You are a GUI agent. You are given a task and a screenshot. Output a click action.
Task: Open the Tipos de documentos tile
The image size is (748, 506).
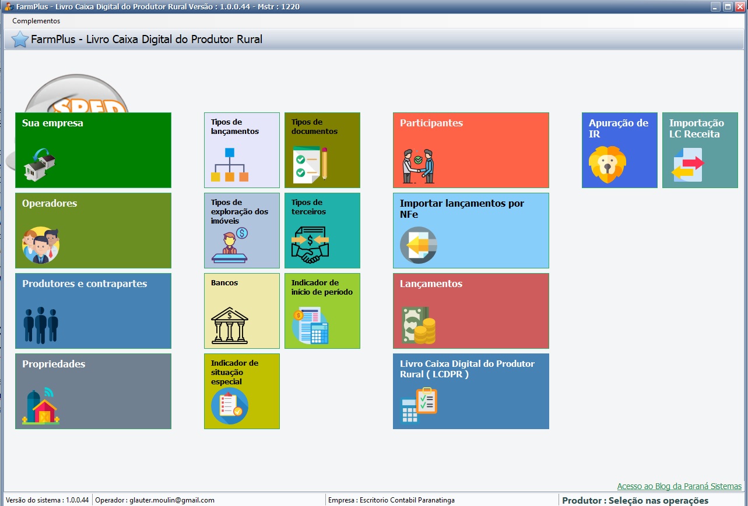pyautogui.click(x=322, y=150)
